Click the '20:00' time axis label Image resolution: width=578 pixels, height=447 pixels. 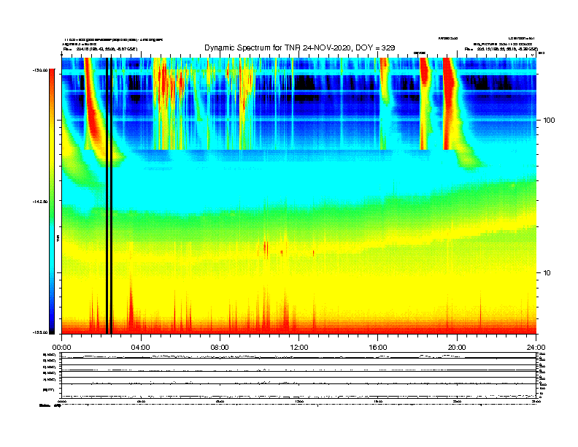click(x=457, y=348)
